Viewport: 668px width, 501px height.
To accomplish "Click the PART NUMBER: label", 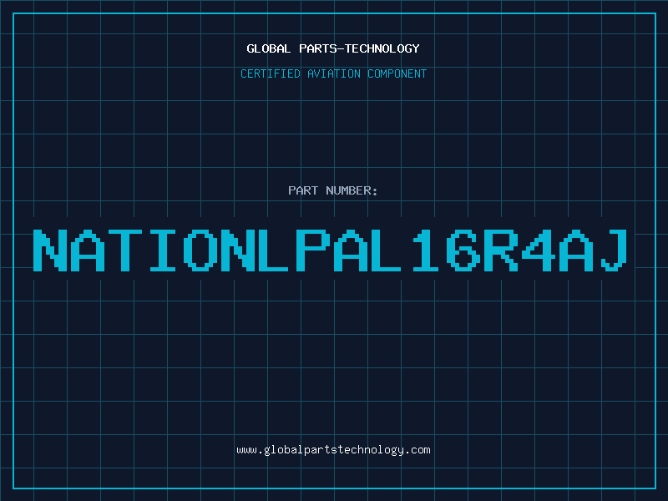I will (332, 190).
